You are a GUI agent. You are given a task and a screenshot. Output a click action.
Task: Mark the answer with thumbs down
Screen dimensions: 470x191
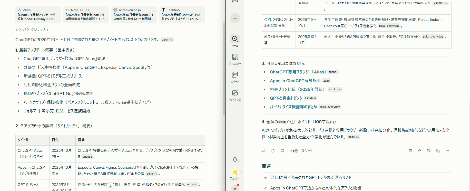(x=429, y=151)
